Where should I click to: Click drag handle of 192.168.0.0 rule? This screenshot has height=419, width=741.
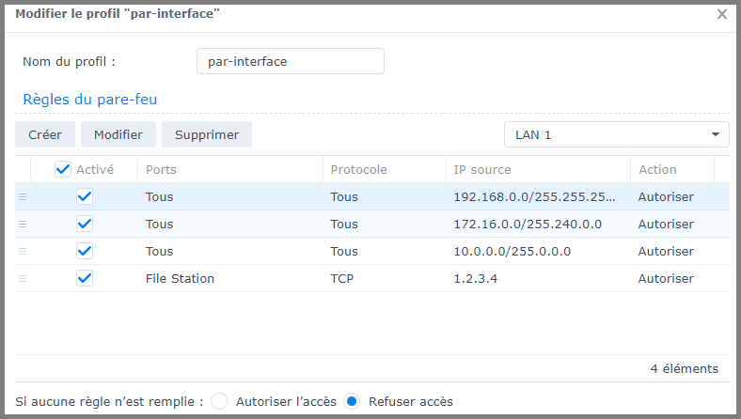23,197
